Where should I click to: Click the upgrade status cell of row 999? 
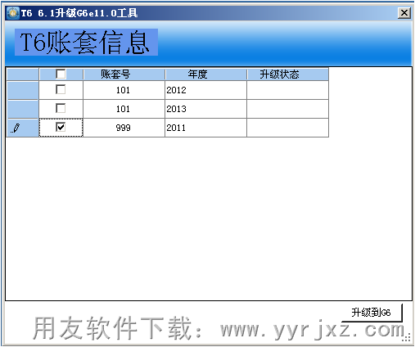287,128
